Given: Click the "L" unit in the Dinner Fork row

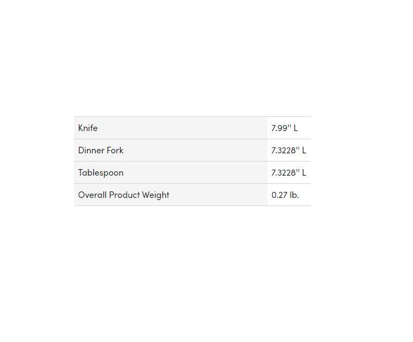Looking at the screenshot, I should [x=304, y=151].
